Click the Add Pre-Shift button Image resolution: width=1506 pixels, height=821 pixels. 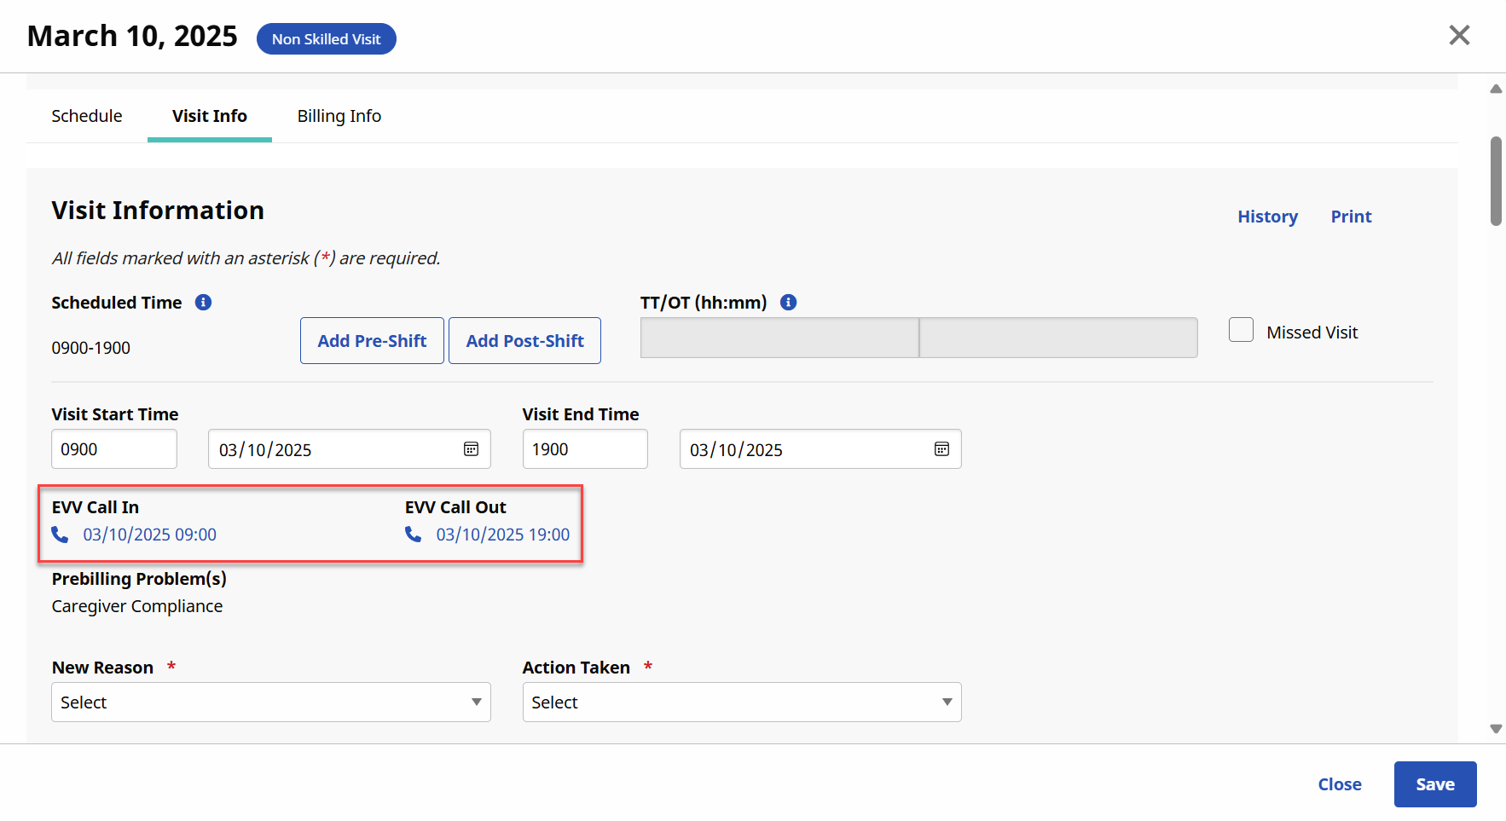point(372,341)
